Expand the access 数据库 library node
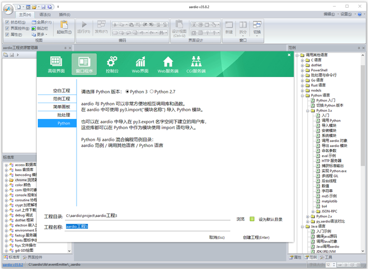 coord(6,165)
